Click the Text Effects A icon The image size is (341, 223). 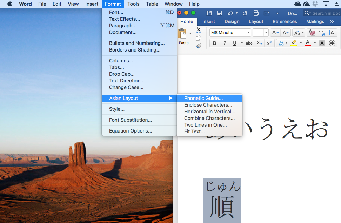[x=281, y=43]
